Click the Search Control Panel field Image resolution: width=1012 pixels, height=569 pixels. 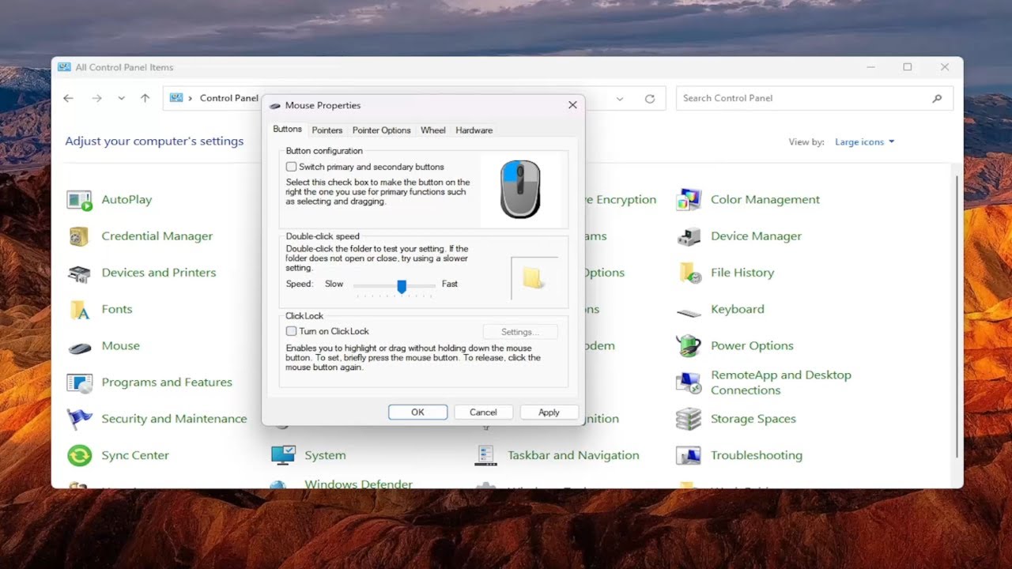point(799,98)
